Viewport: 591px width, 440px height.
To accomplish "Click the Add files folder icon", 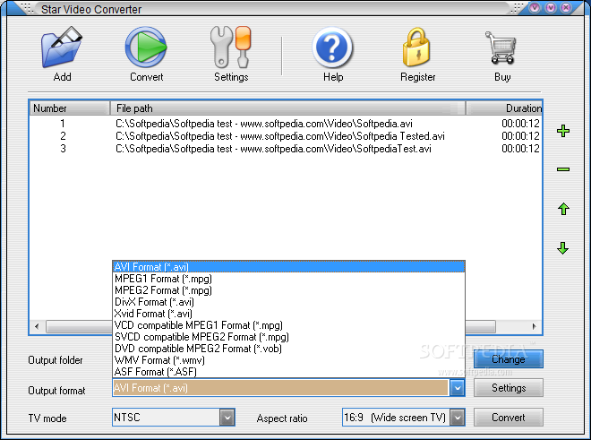I will (x=62, y=47).
